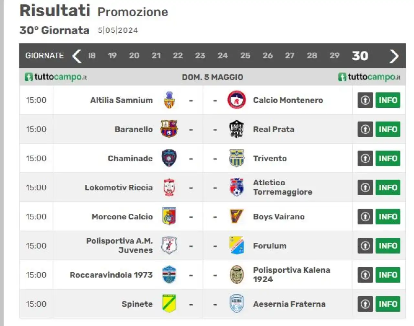Go to previous giornate with left chevron

point(77,56)
